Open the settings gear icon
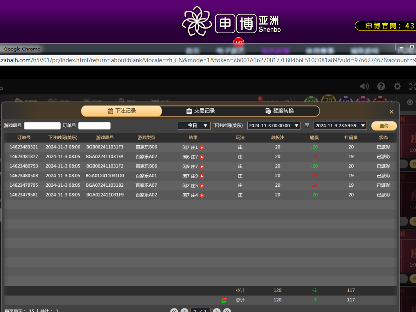416x312 pixels. pyautogui.click(x=397, y=87)
